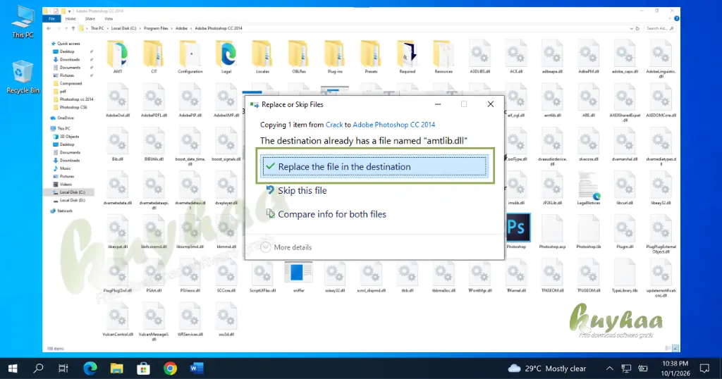The width and height of the screenshot is (722, 379).
Task: Open Google Chrome from taskbar
Action: click(170, 368)
